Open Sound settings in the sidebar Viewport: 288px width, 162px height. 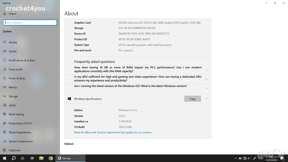coord(12,51)
